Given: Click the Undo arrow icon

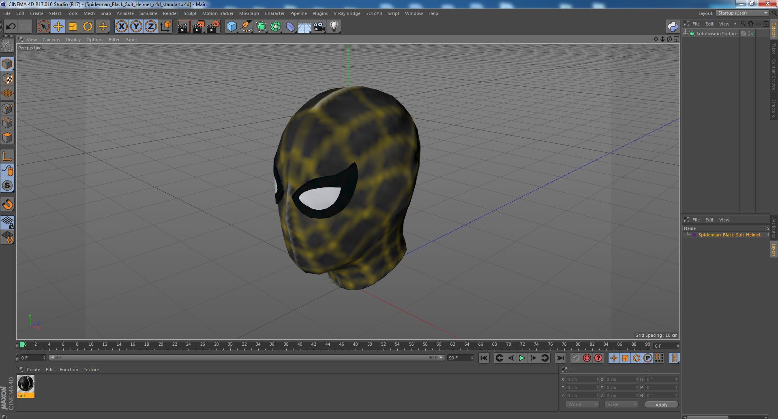Looking at the screenshot, I should 11,27.
